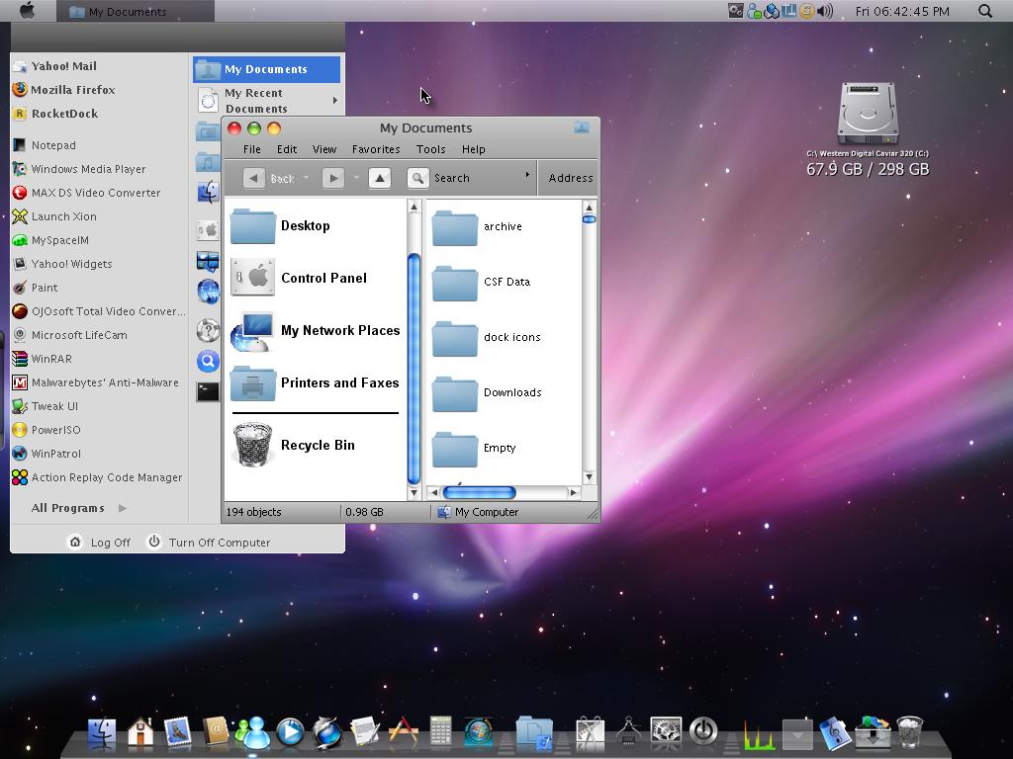Launch the calculator icon in dock

(440, 732)
